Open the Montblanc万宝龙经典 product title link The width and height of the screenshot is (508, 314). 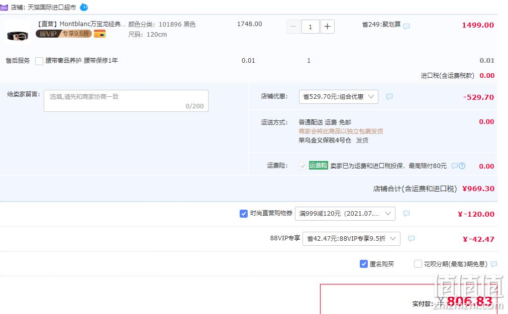[x=81, y=24]
